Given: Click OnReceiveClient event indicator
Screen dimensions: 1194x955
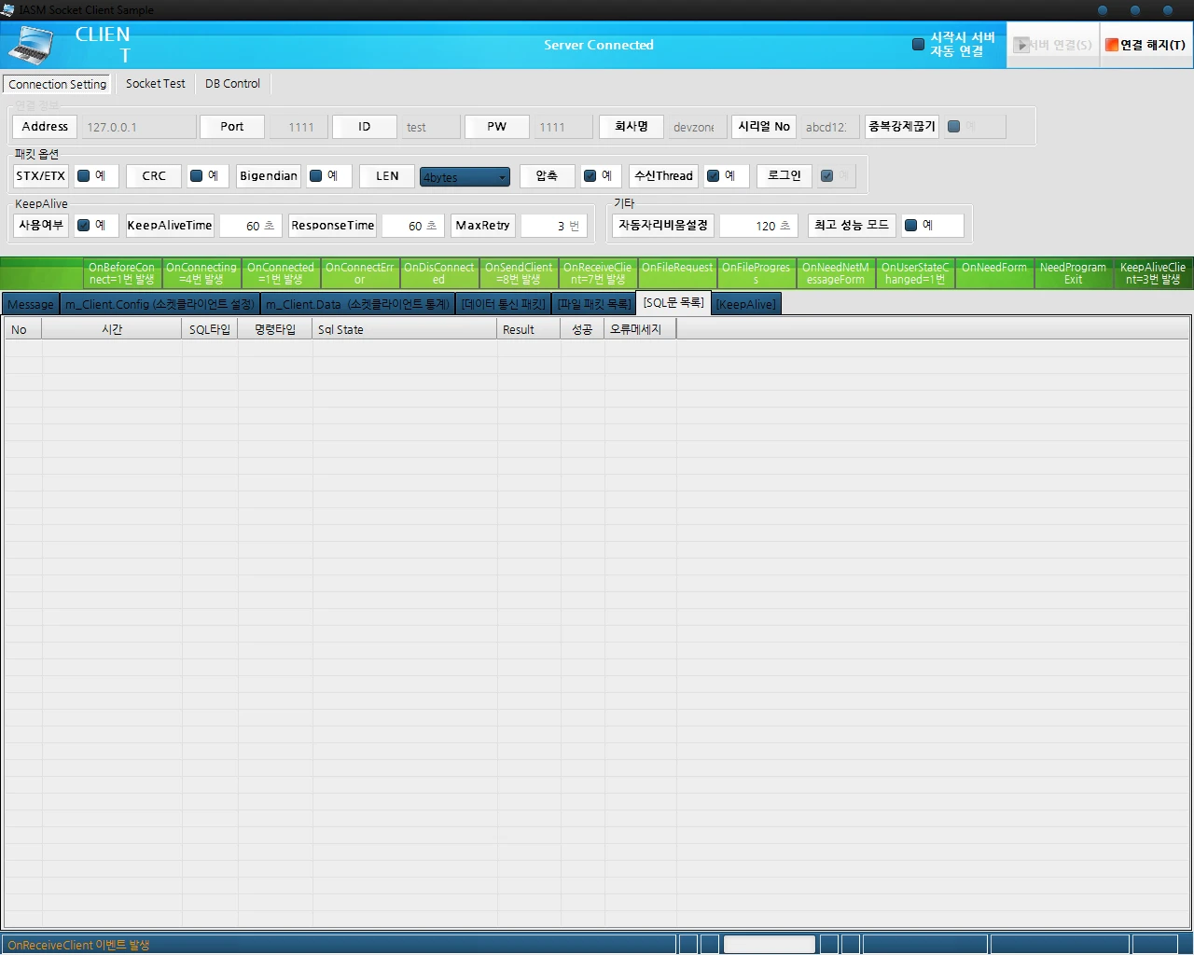Looking at the screenshot, I should (x=598, y=273).
